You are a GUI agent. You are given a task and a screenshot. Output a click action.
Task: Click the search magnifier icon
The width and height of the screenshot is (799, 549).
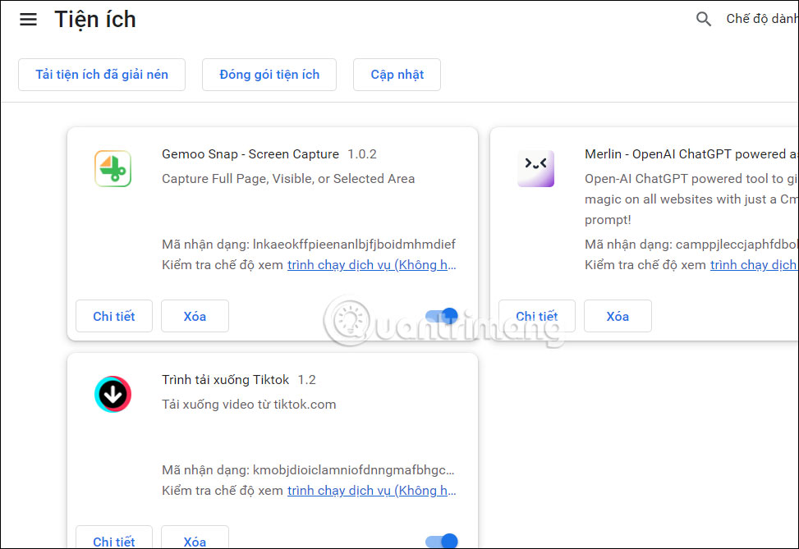pyautogui.click(x=703, y=19)
